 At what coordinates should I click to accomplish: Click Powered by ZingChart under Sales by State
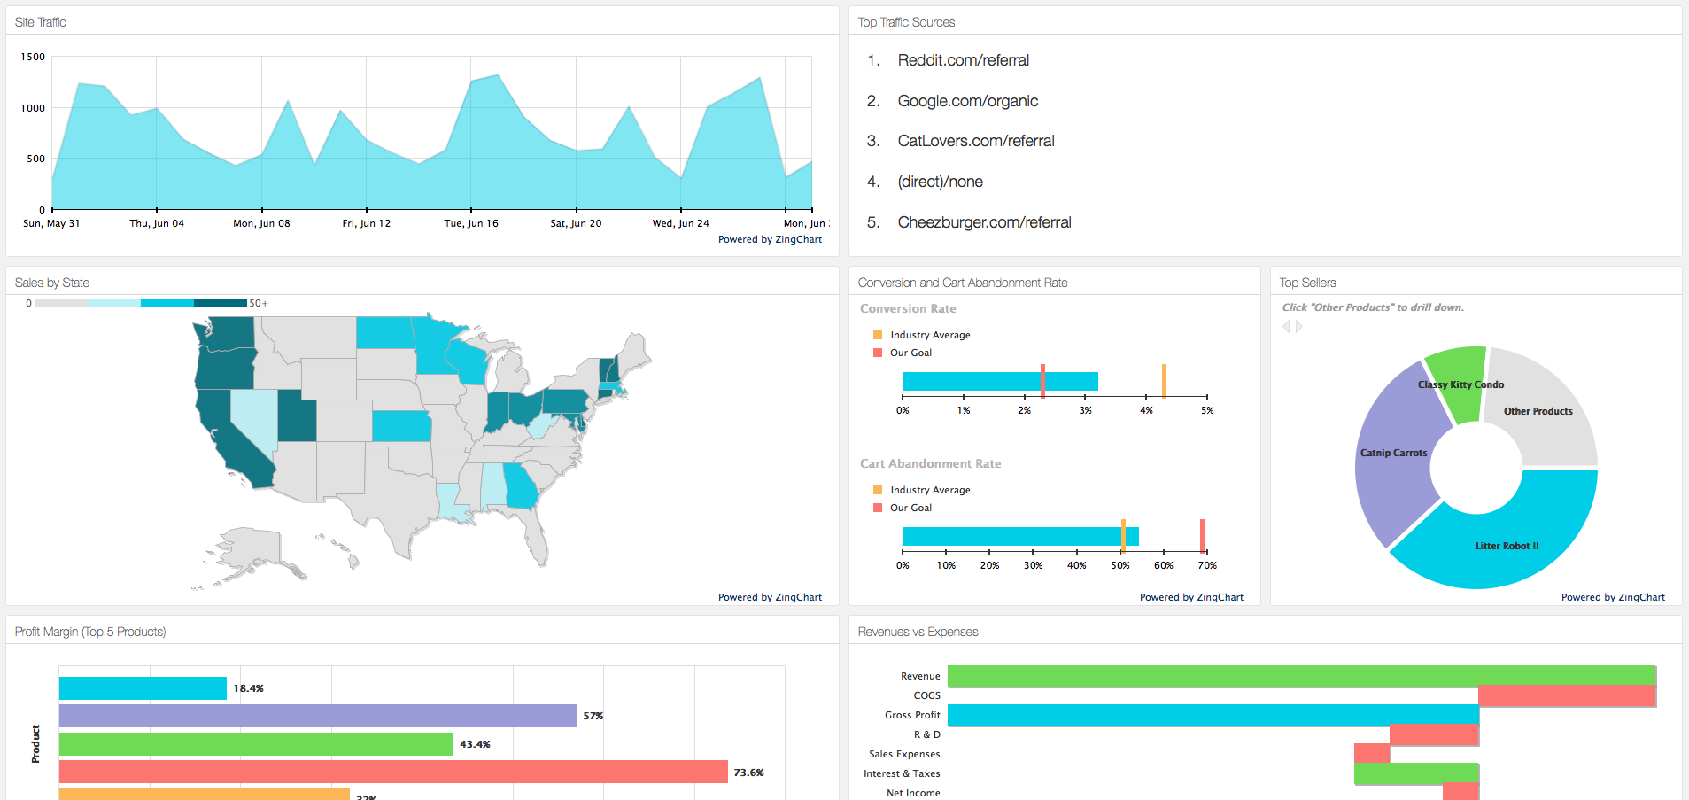pos(770,597)
